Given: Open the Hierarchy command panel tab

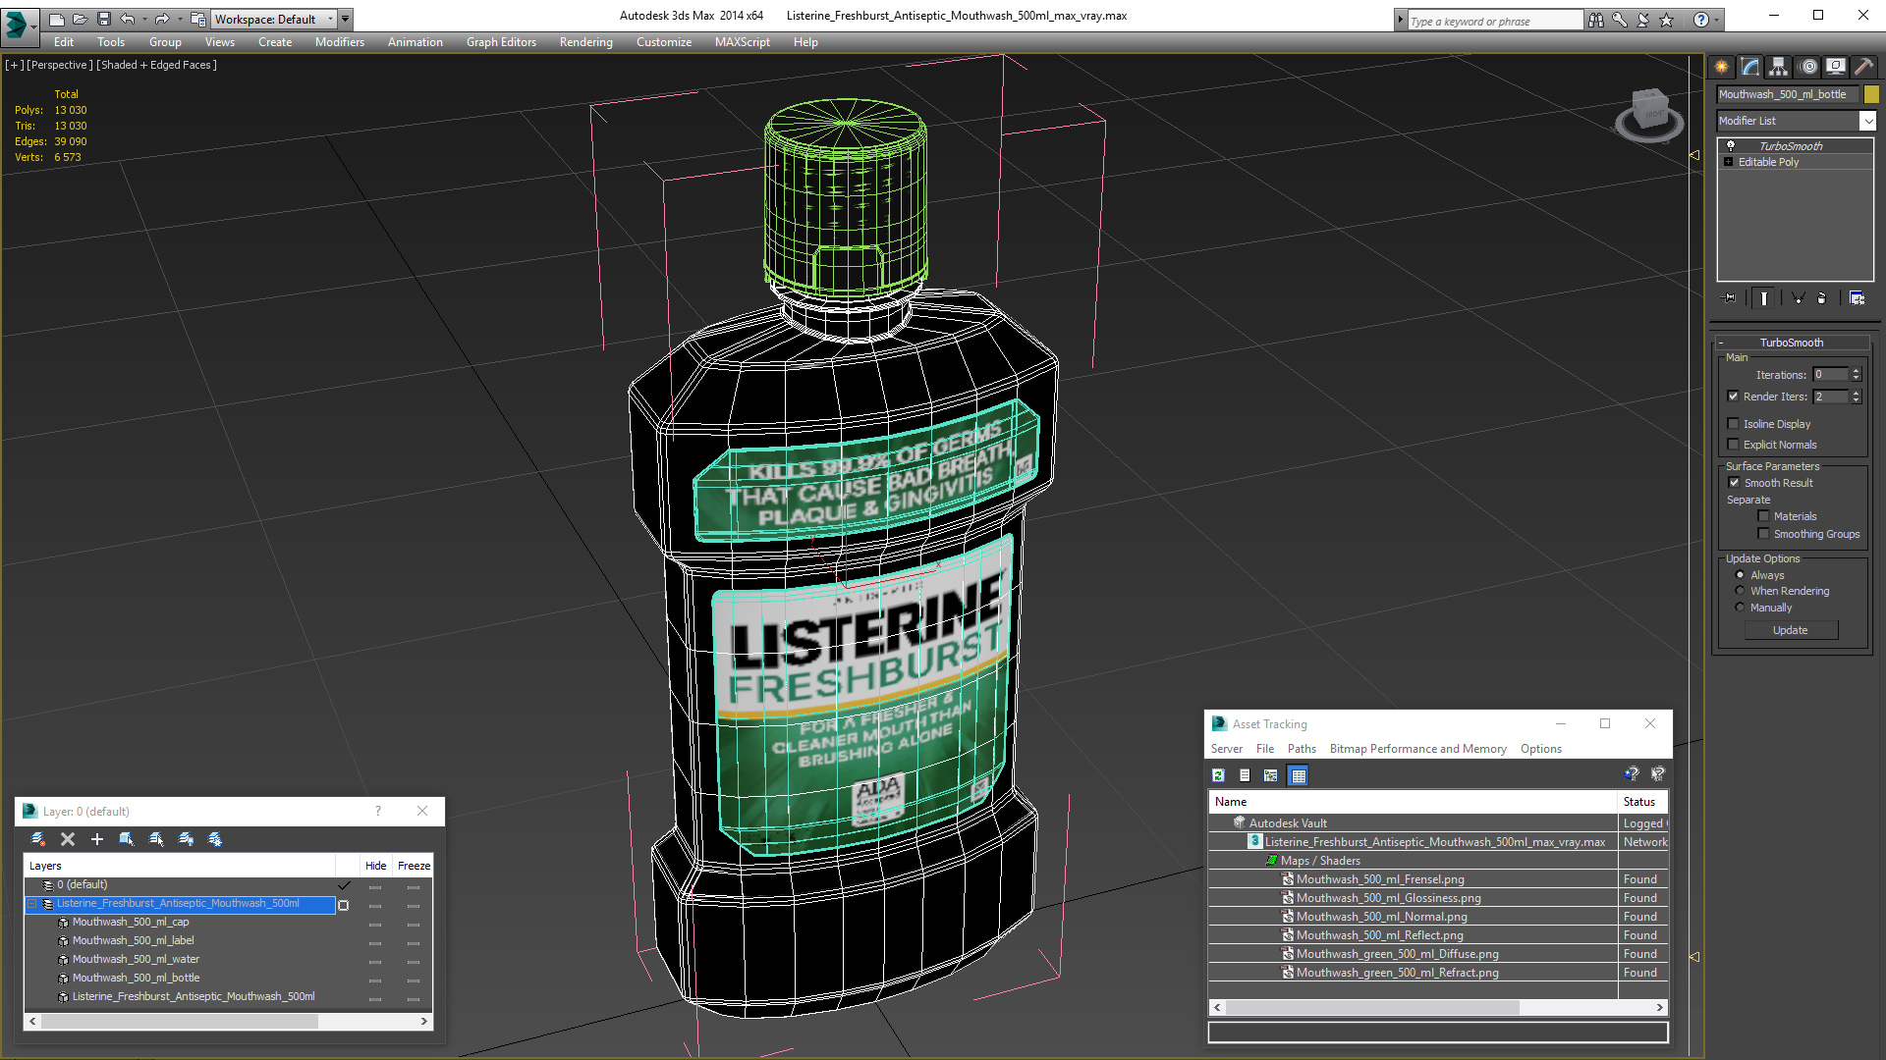Looking at the screenshot, I should pyautogui.click(x=1778, y=67).
